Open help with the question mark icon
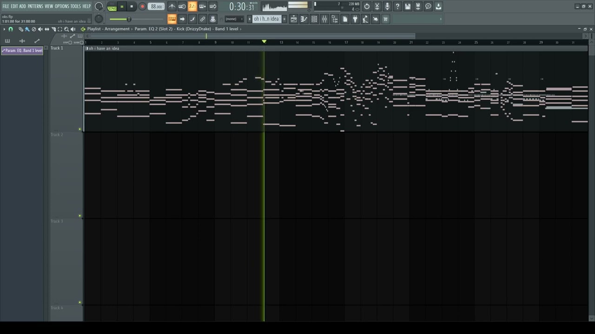This screenshot has height=334, width=595. [x=397, y=6]
